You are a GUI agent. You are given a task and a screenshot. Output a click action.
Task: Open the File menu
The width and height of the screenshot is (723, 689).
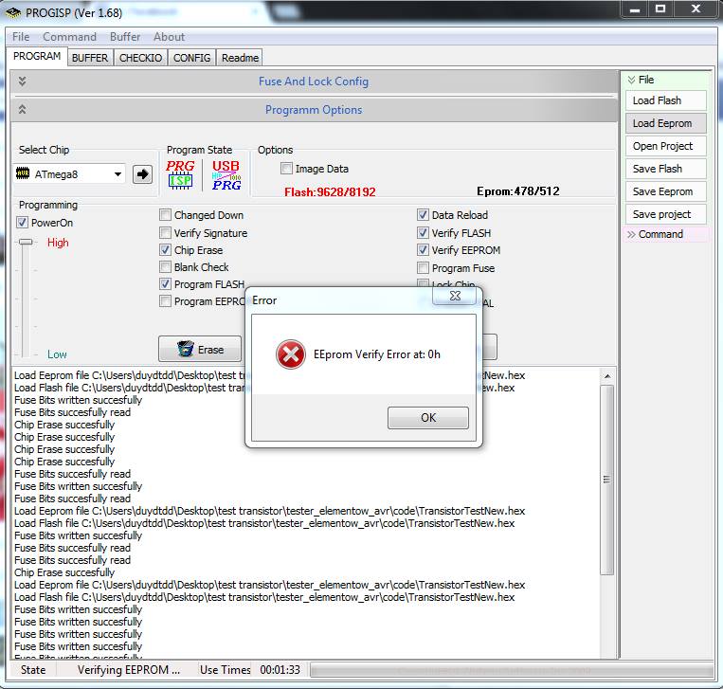[x=21, y=37]
